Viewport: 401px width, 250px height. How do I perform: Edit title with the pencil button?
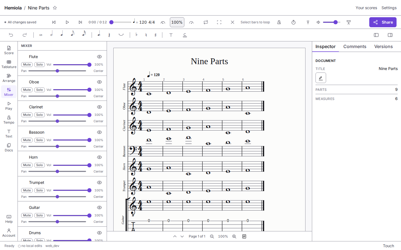point(321,78)
